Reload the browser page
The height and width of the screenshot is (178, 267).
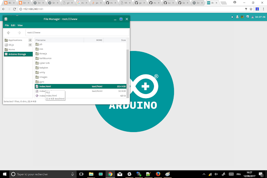pos(15,9)
